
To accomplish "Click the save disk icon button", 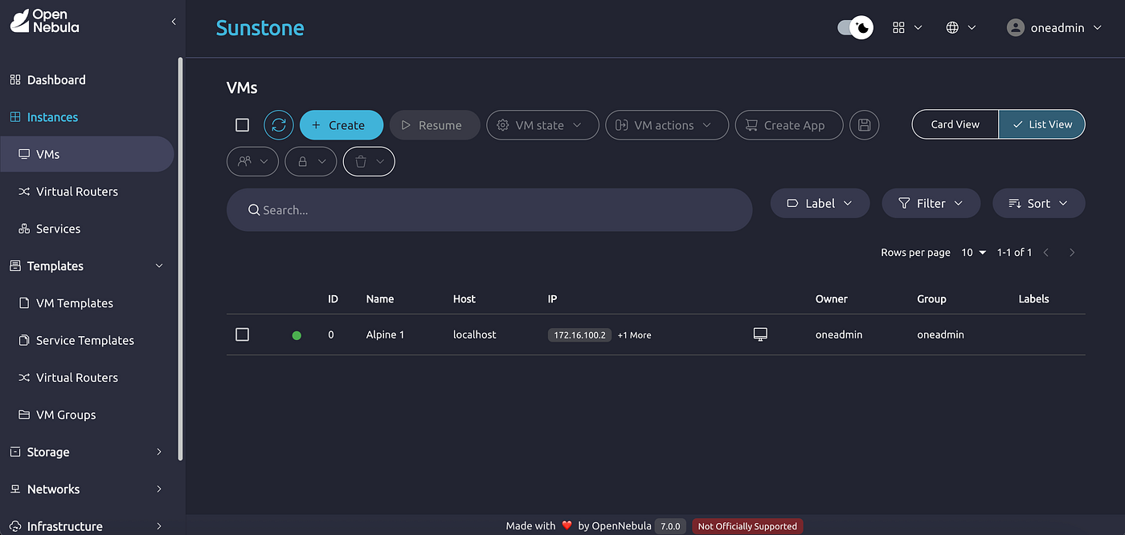I will point(865,125).
